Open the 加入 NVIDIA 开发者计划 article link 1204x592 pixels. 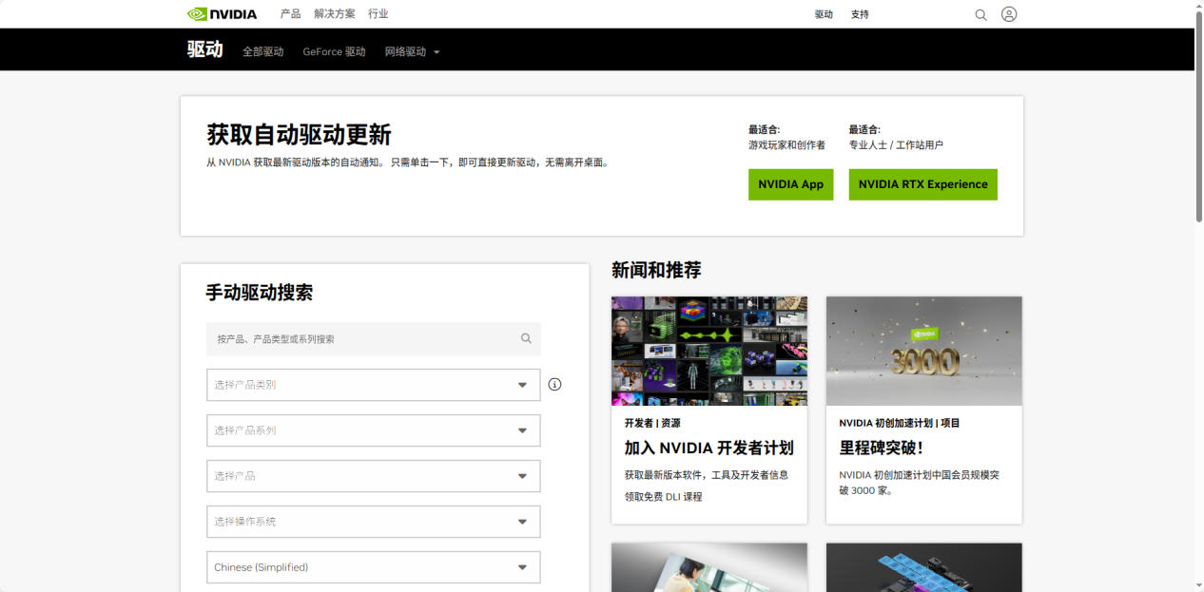(x=709, y=447)
